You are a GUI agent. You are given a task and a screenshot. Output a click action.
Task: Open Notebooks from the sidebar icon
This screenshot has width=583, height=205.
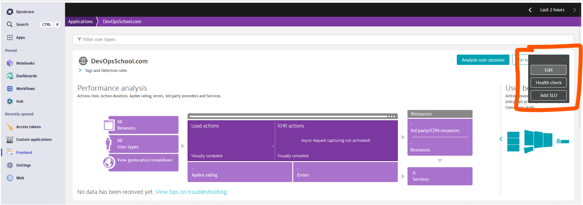coord(10,63)
